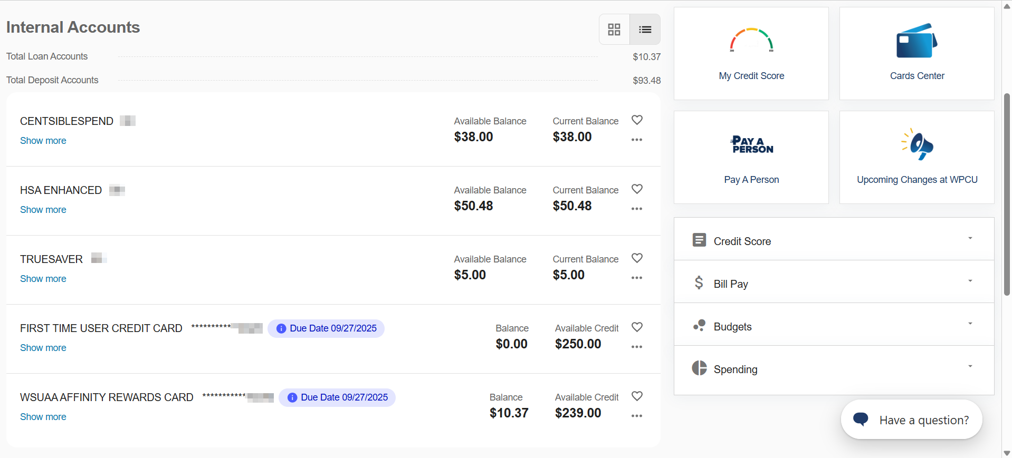This screenshot has height=458, width=1012.
Task: Expand the Spending panel arrow
Action: tap(970, 366)
